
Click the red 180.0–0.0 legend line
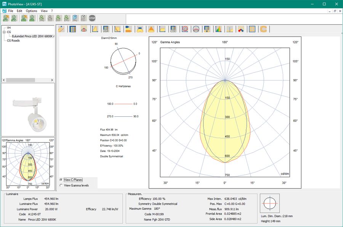coord(123,104)
